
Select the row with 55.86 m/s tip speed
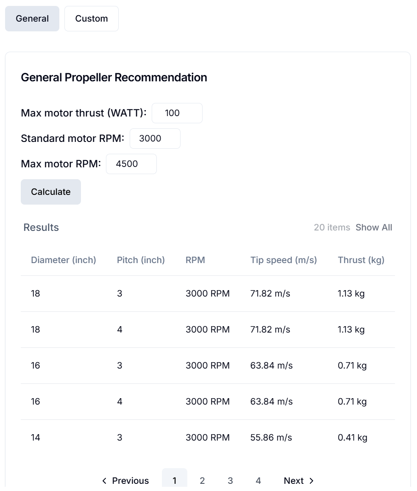208,438
